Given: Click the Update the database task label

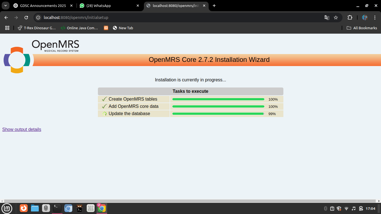Looking at the screenshot, I should click(x=129, y=114).
